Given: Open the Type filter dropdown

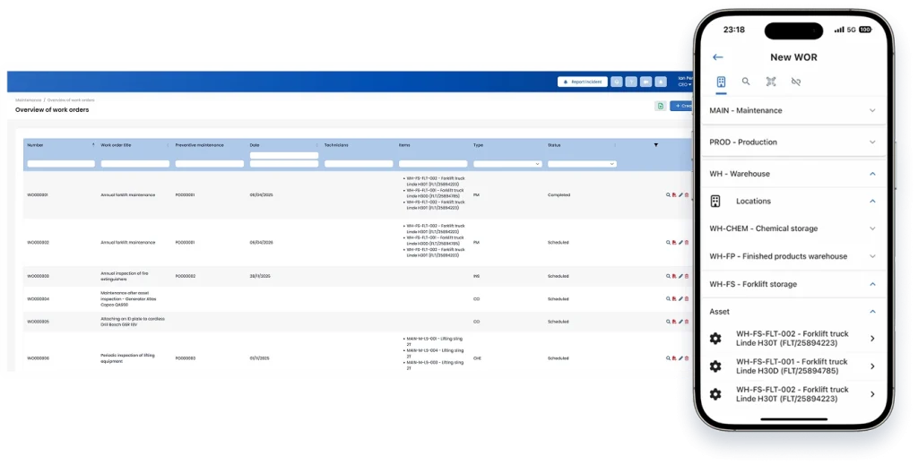Looking at the screenshot, I should coord(507,164).
